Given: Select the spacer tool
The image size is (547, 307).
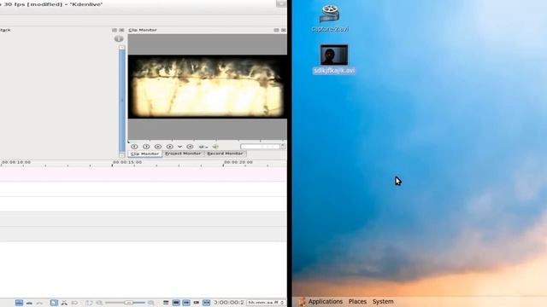Looking at the screenshot, I should [74, 303].
